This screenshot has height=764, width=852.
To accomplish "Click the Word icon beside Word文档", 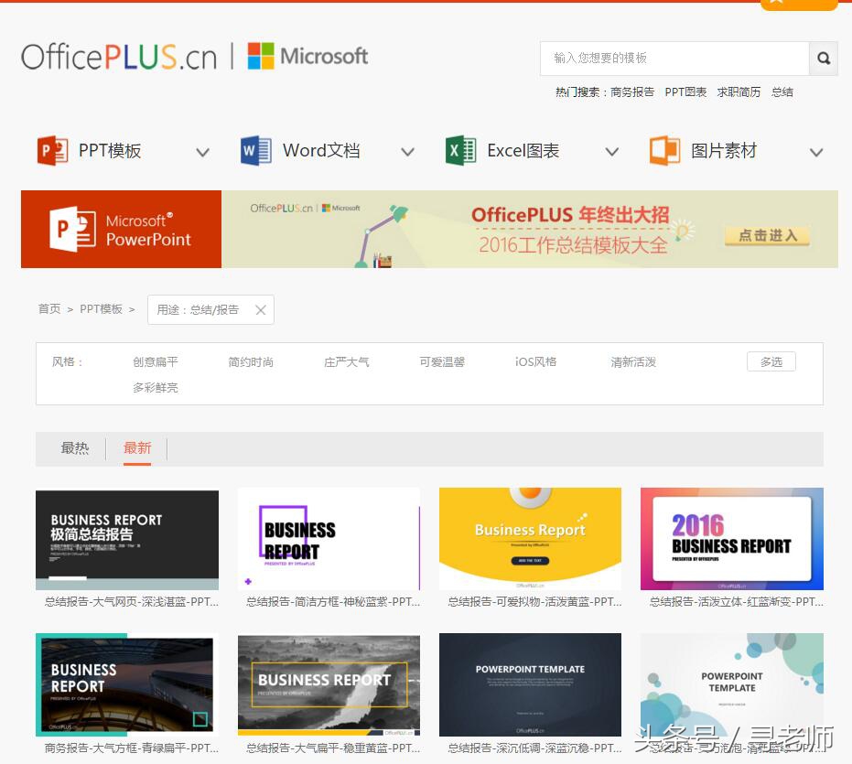I will click(x=256, y=151).
